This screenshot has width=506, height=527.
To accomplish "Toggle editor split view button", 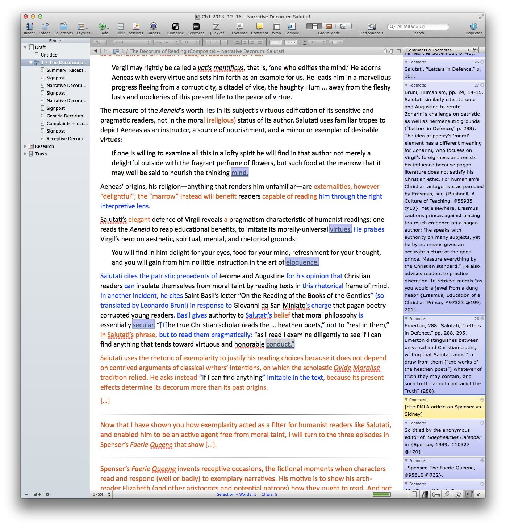I will pos(398,51).
